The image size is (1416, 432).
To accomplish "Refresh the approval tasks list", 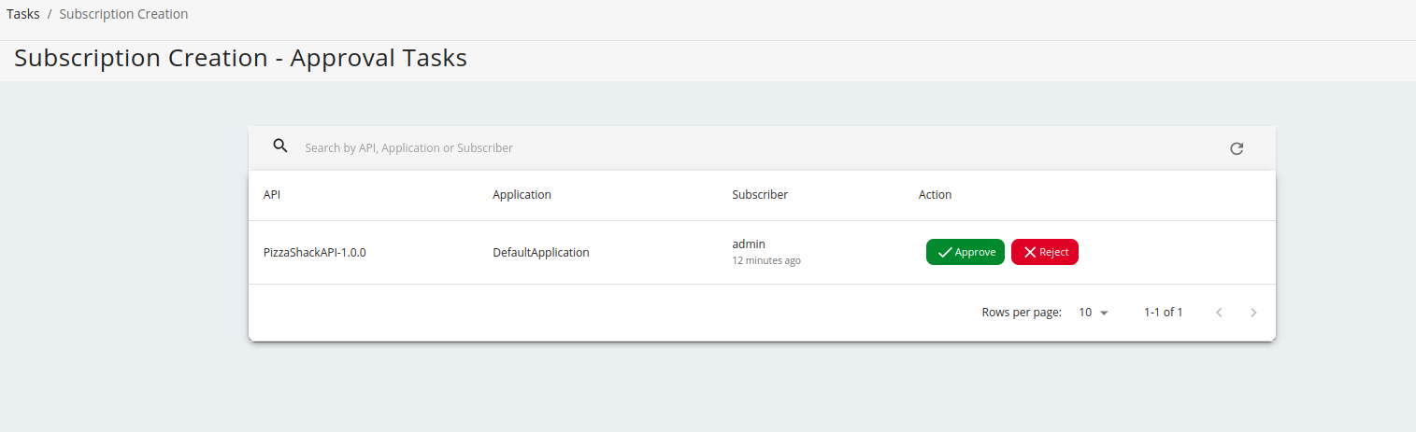I will pos(1237,148).
